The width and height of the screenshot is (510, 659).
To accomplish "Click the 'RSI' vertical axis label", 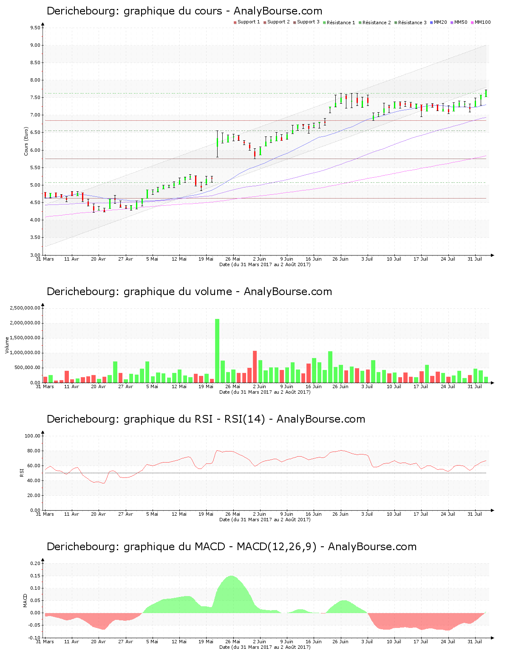I will point(22,472).
